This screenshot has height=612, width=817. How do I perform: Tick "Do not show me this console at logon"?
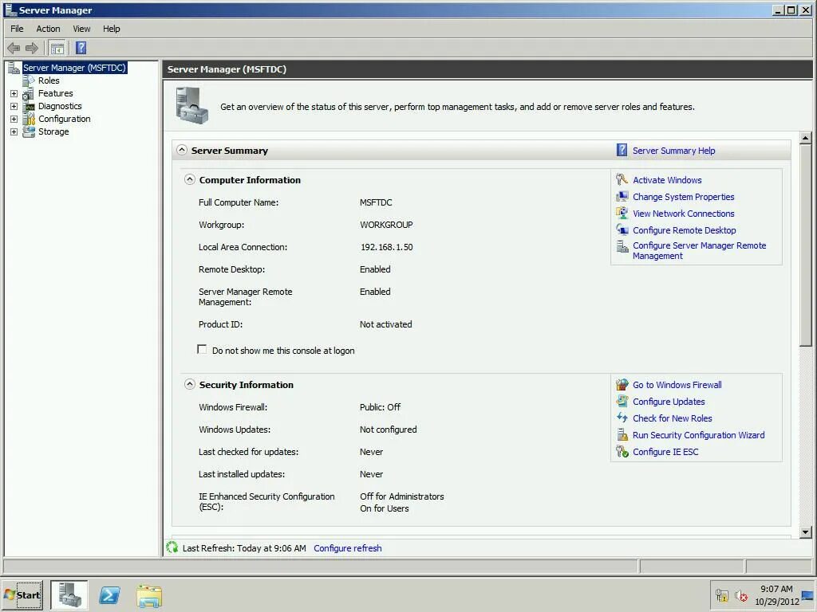202,349
